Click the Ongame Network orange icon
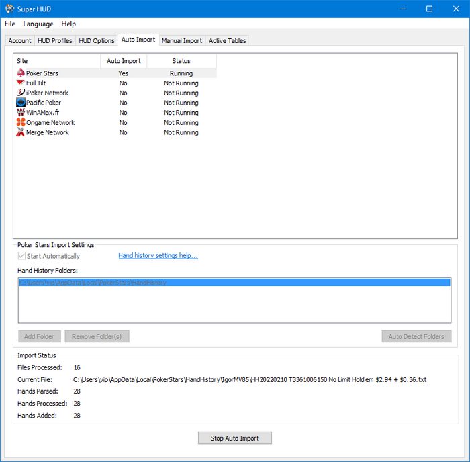The width and height of the screenshot is (470, 462). (x=21, y=122)
